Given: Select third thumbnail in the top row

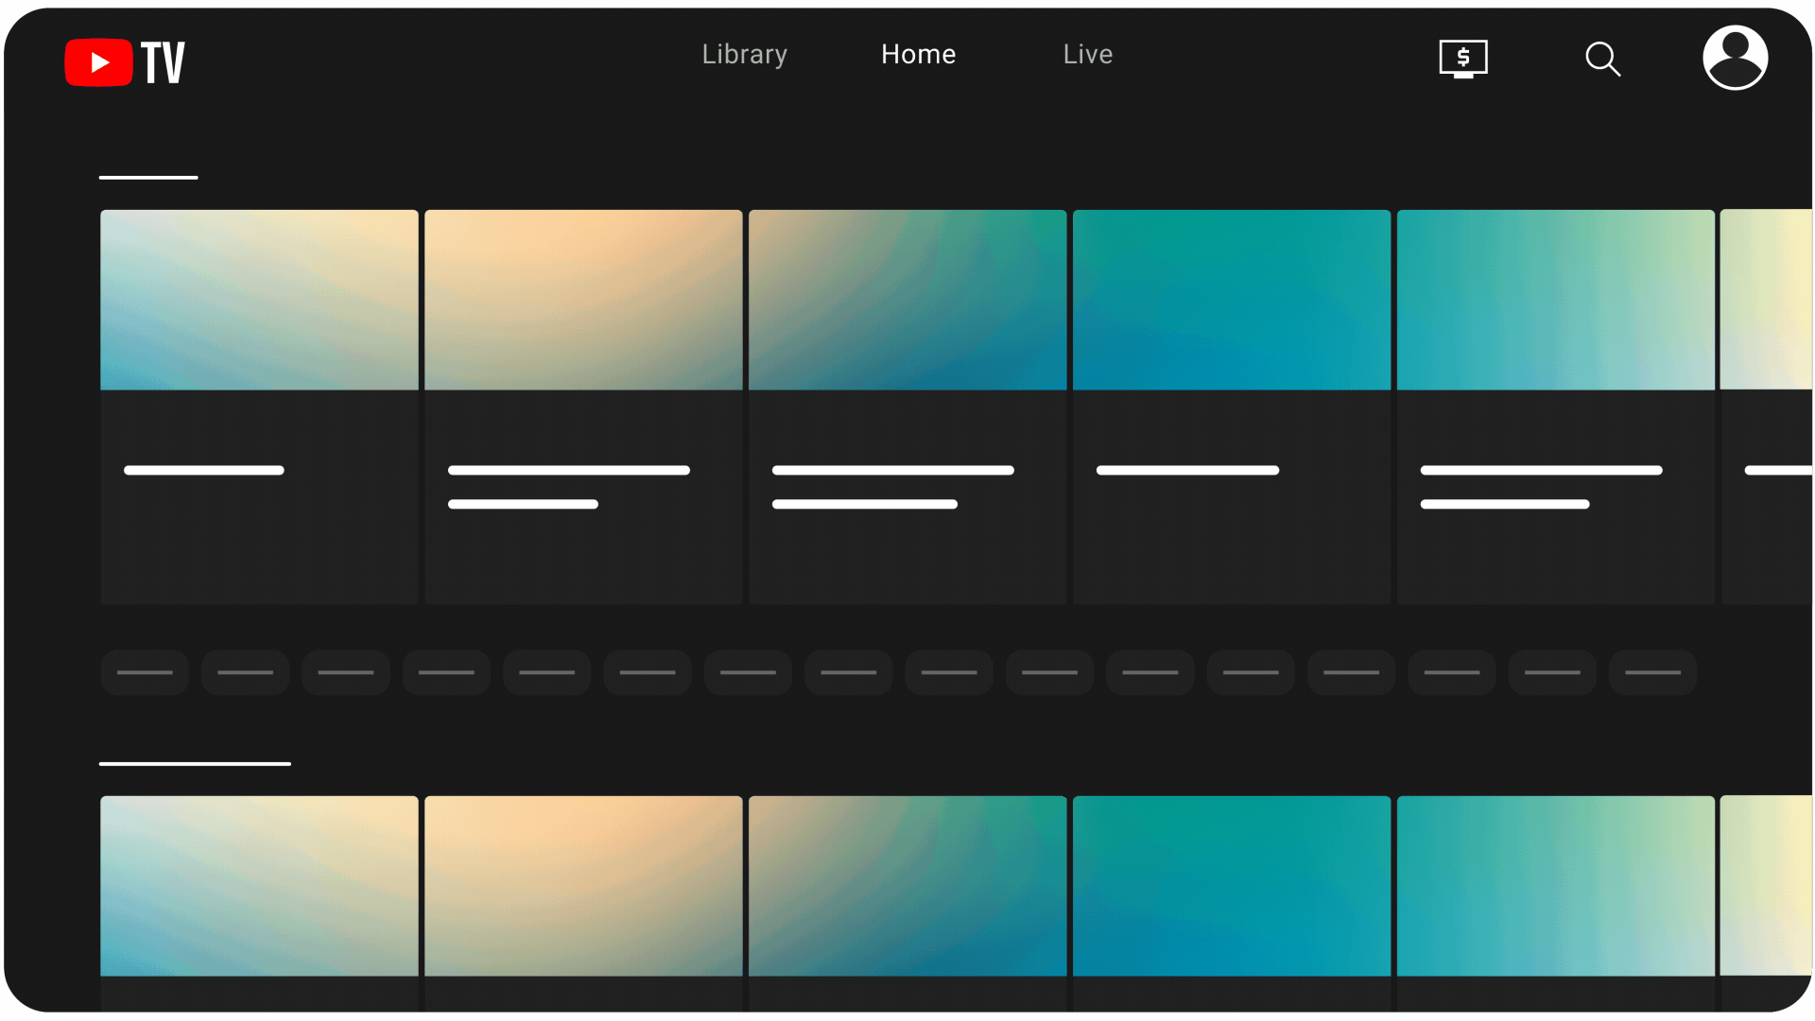Looking at the screenshot, I should 907,300.
